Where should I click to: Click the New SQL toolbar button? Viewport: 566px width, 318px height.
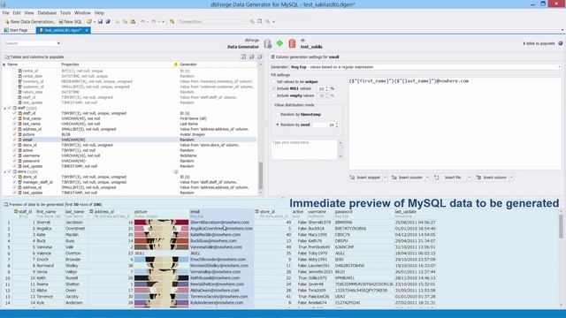71,21
